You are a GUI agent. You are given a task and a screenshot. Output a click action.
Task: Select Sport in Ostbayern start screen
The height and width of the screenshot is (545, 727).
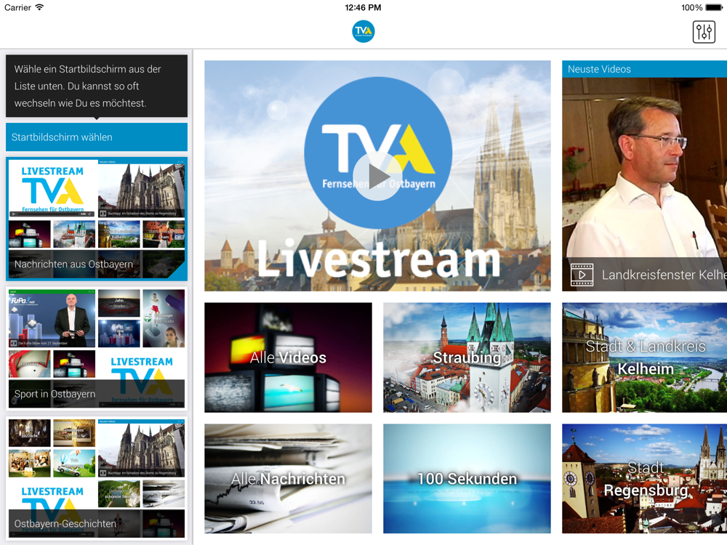click(97, 349)
